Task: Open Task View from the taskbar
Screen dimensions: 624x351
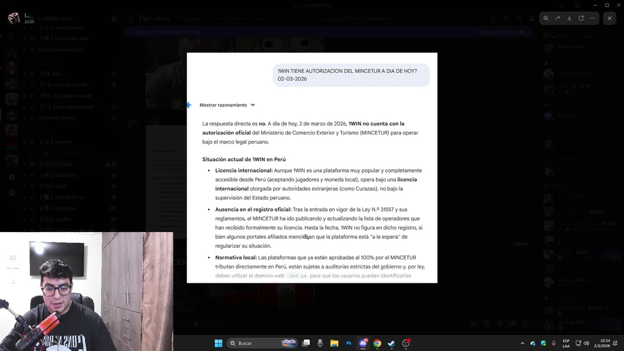Action: (306, 343)
